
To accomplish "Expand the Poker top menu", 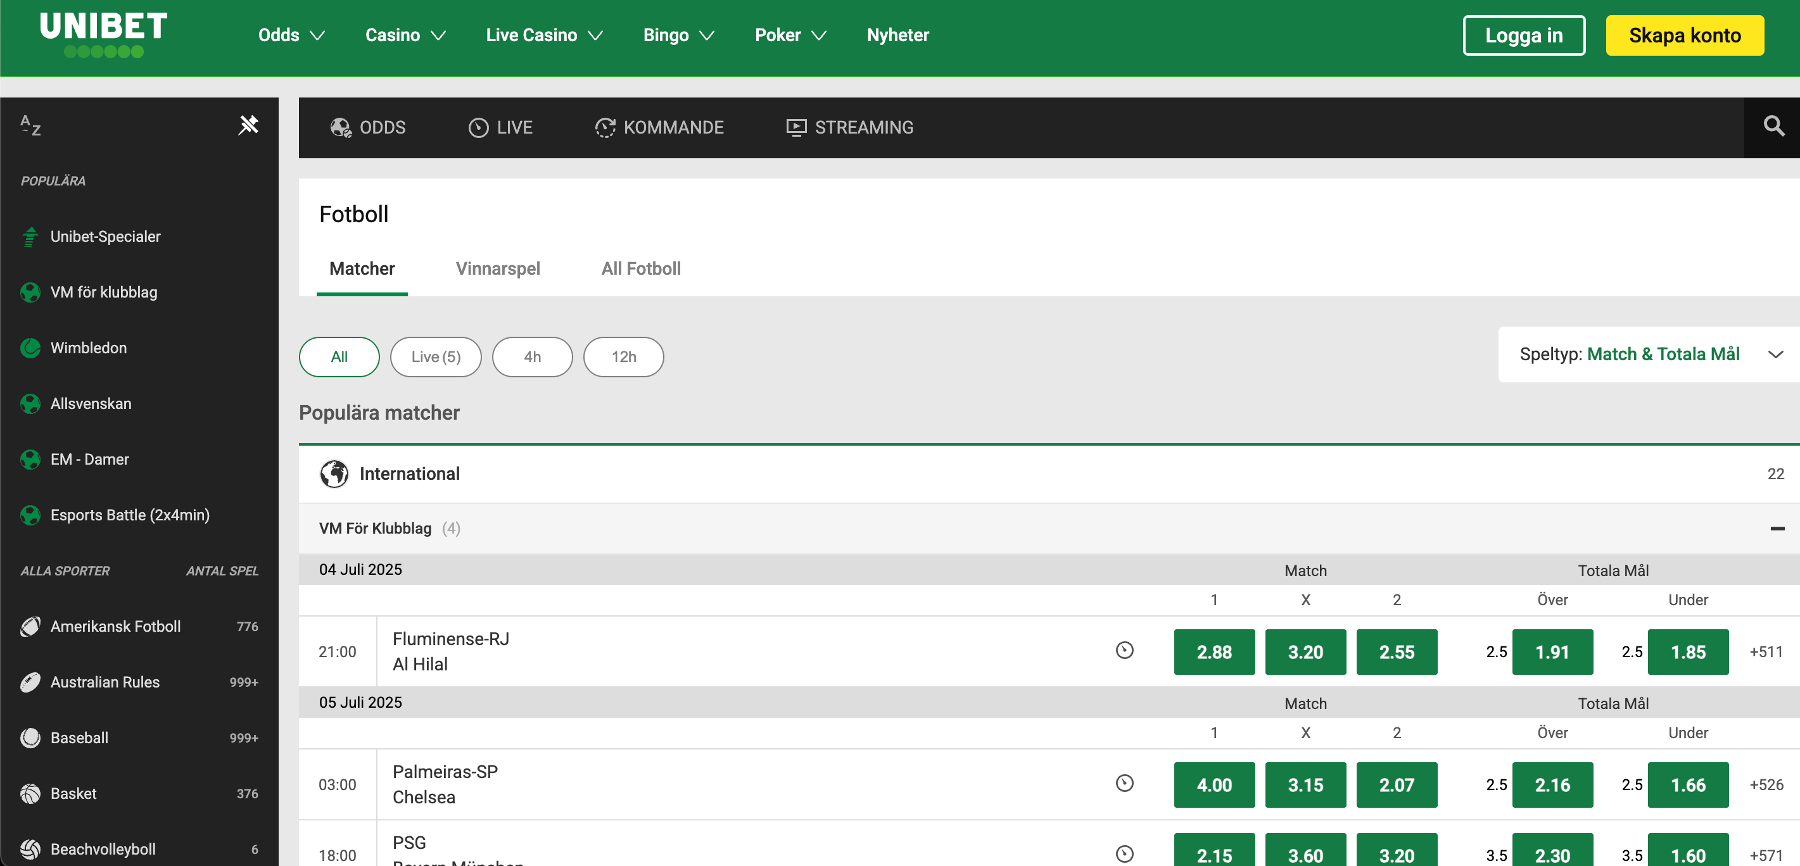I will 790,35.
